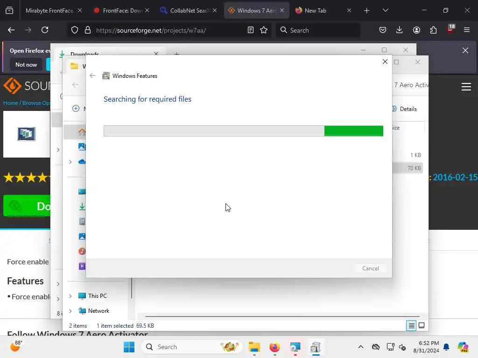Expand Network in navigation tree
The width and height of the screenshot is (478, 358).
point(70,311)
